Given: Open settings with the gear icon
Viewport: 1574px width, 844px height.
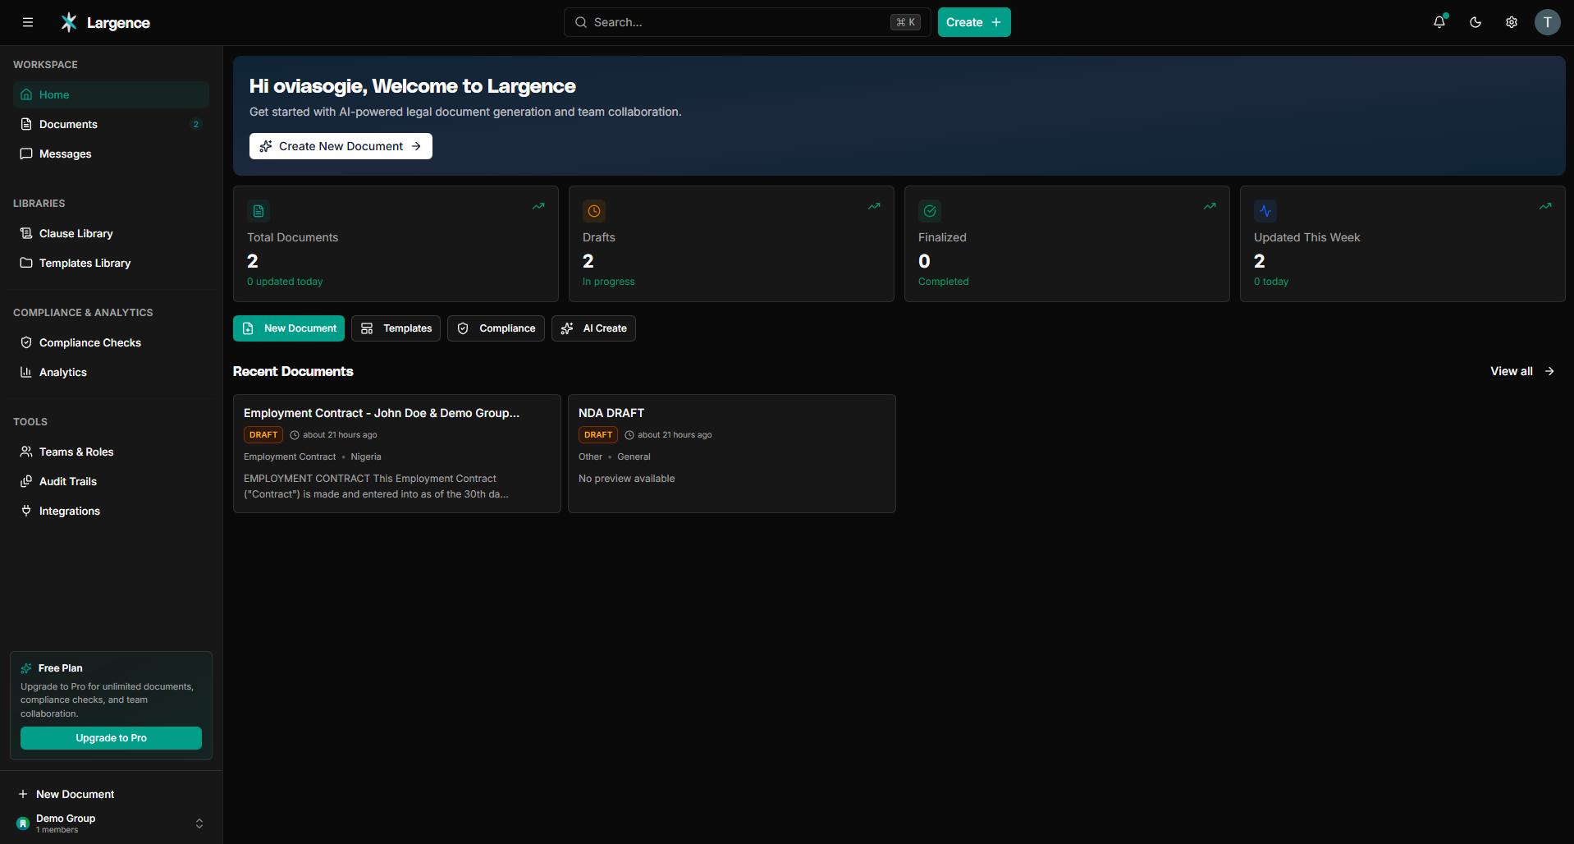Looking at the screenshot, I should tap(1511, 22).
